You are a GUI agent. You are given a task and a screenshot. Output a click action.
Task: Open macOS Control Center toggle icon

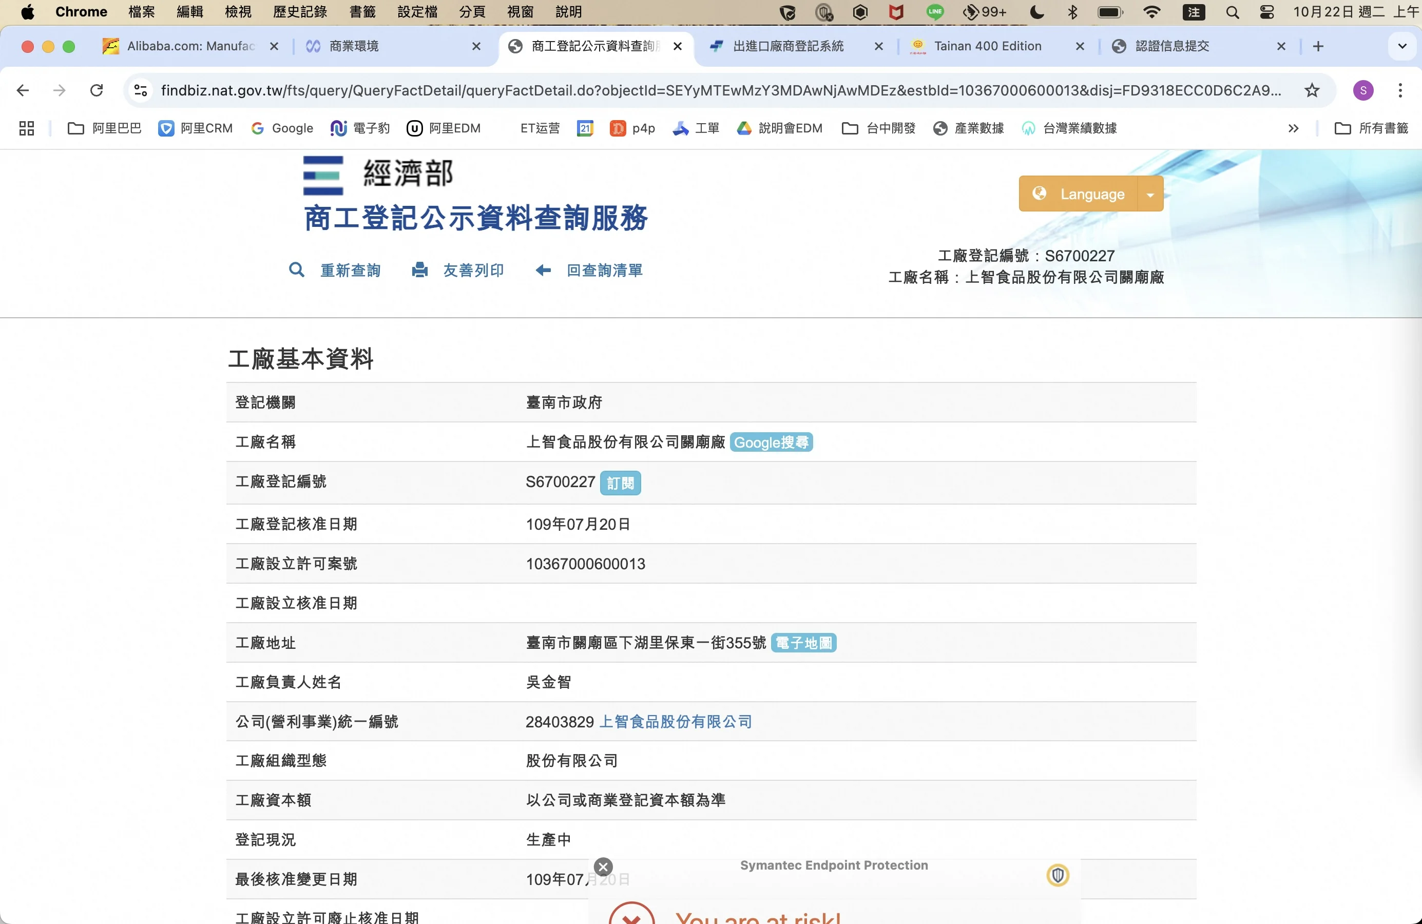click(x=1266, y=12)
